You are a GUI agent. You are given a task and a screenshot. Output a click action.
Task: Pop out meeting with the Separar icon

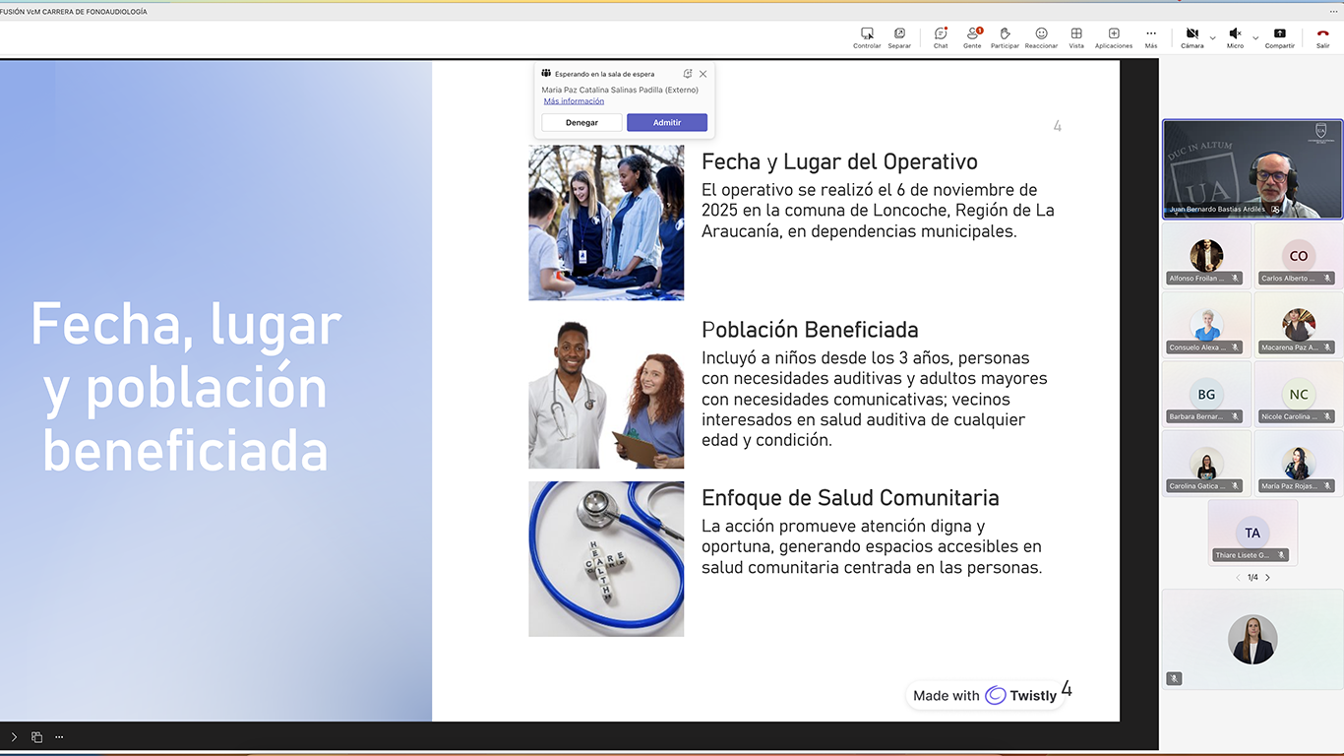(x=898, y=37)
